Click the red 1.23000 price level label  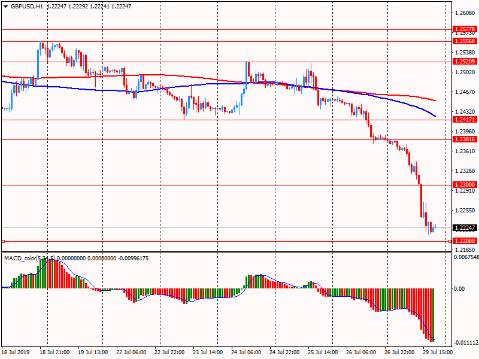(x=465, y=184)
